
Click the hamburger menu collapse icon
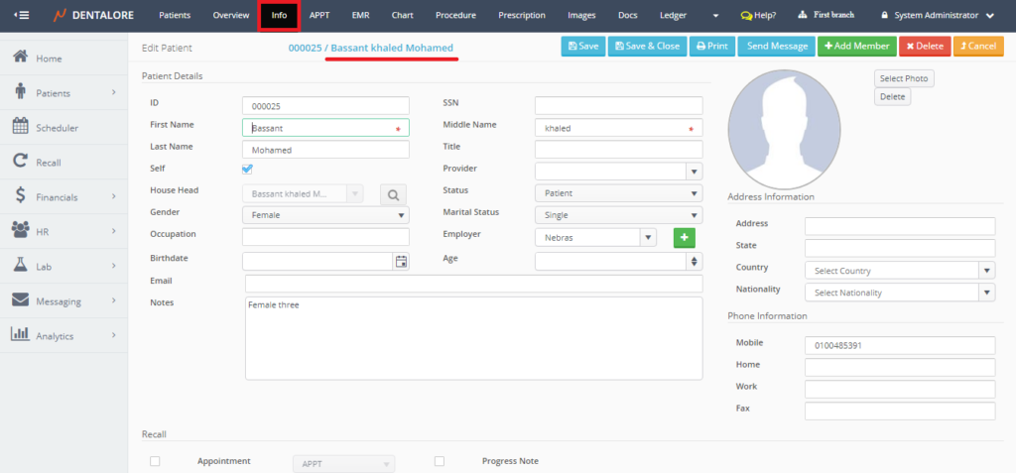pos(21,16)
